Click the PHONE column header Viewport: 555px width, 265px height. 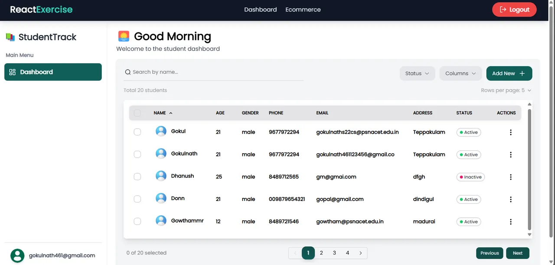(276, 113)
